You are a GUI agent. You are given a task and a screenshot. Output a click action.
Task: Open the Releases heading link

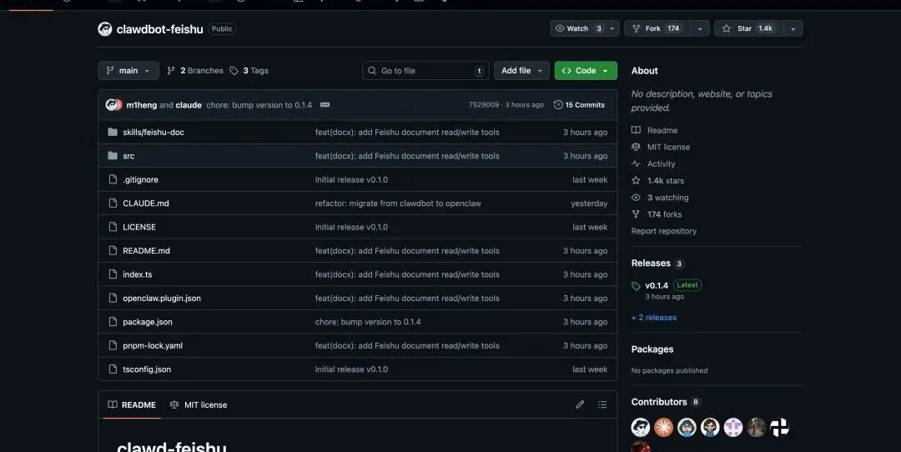click(657, 263)
